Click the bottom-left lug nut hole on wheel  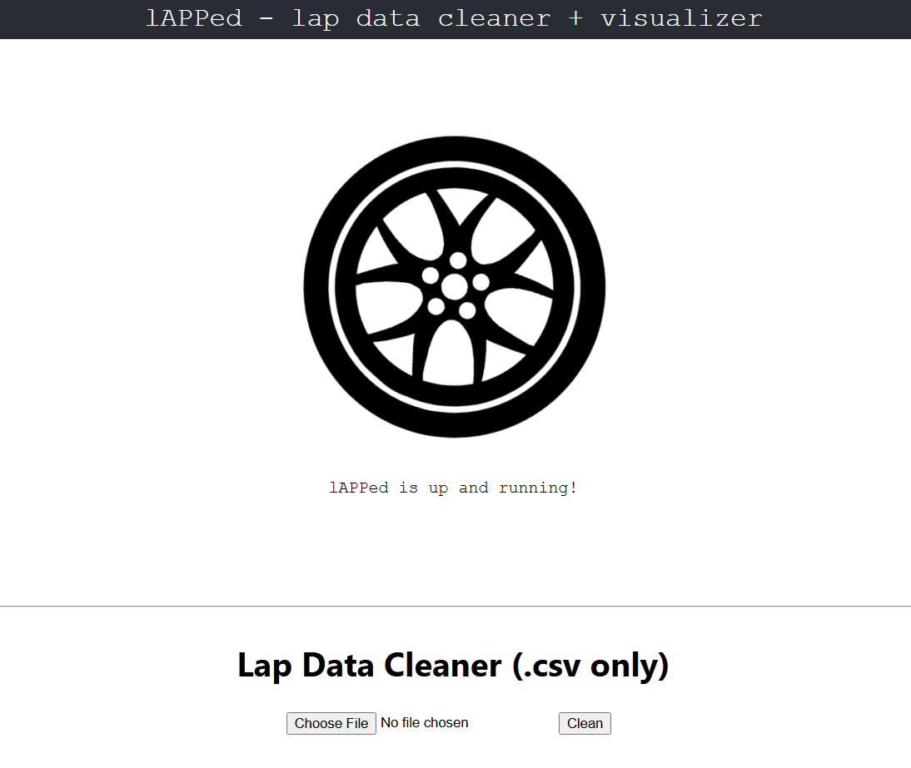[x=436, y=306]
